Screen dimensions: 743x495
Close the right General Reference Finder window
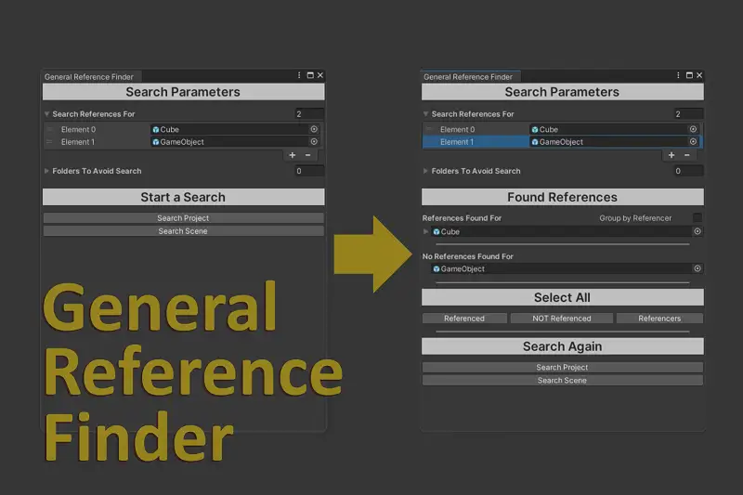[699, 75]
